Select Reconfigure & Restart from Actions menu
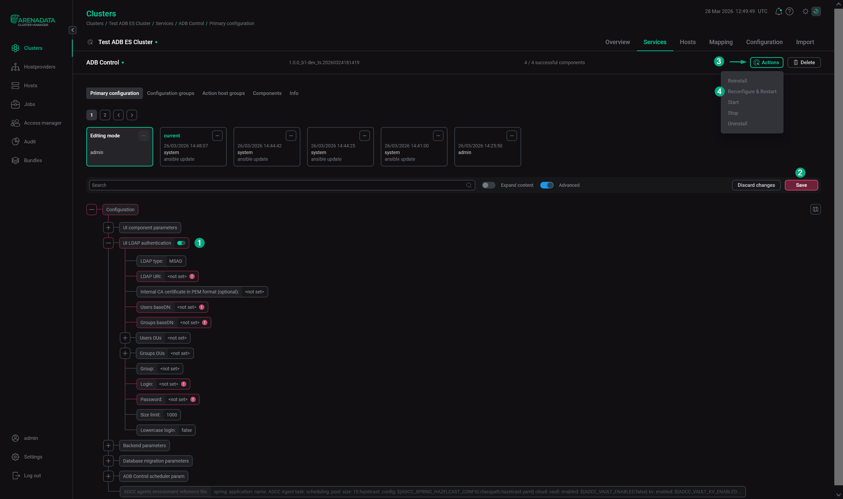Viewport: 843px width, 499px height. (x=752, y=92)
